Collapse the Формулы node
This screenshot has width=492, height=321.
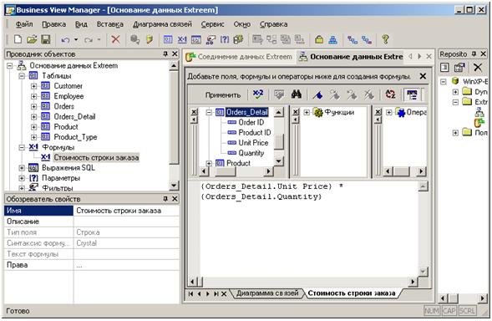point(22,147)
